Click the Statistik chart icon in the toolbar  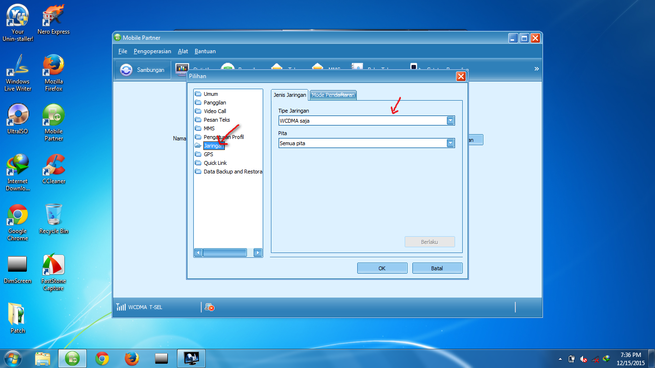[182, 70]
